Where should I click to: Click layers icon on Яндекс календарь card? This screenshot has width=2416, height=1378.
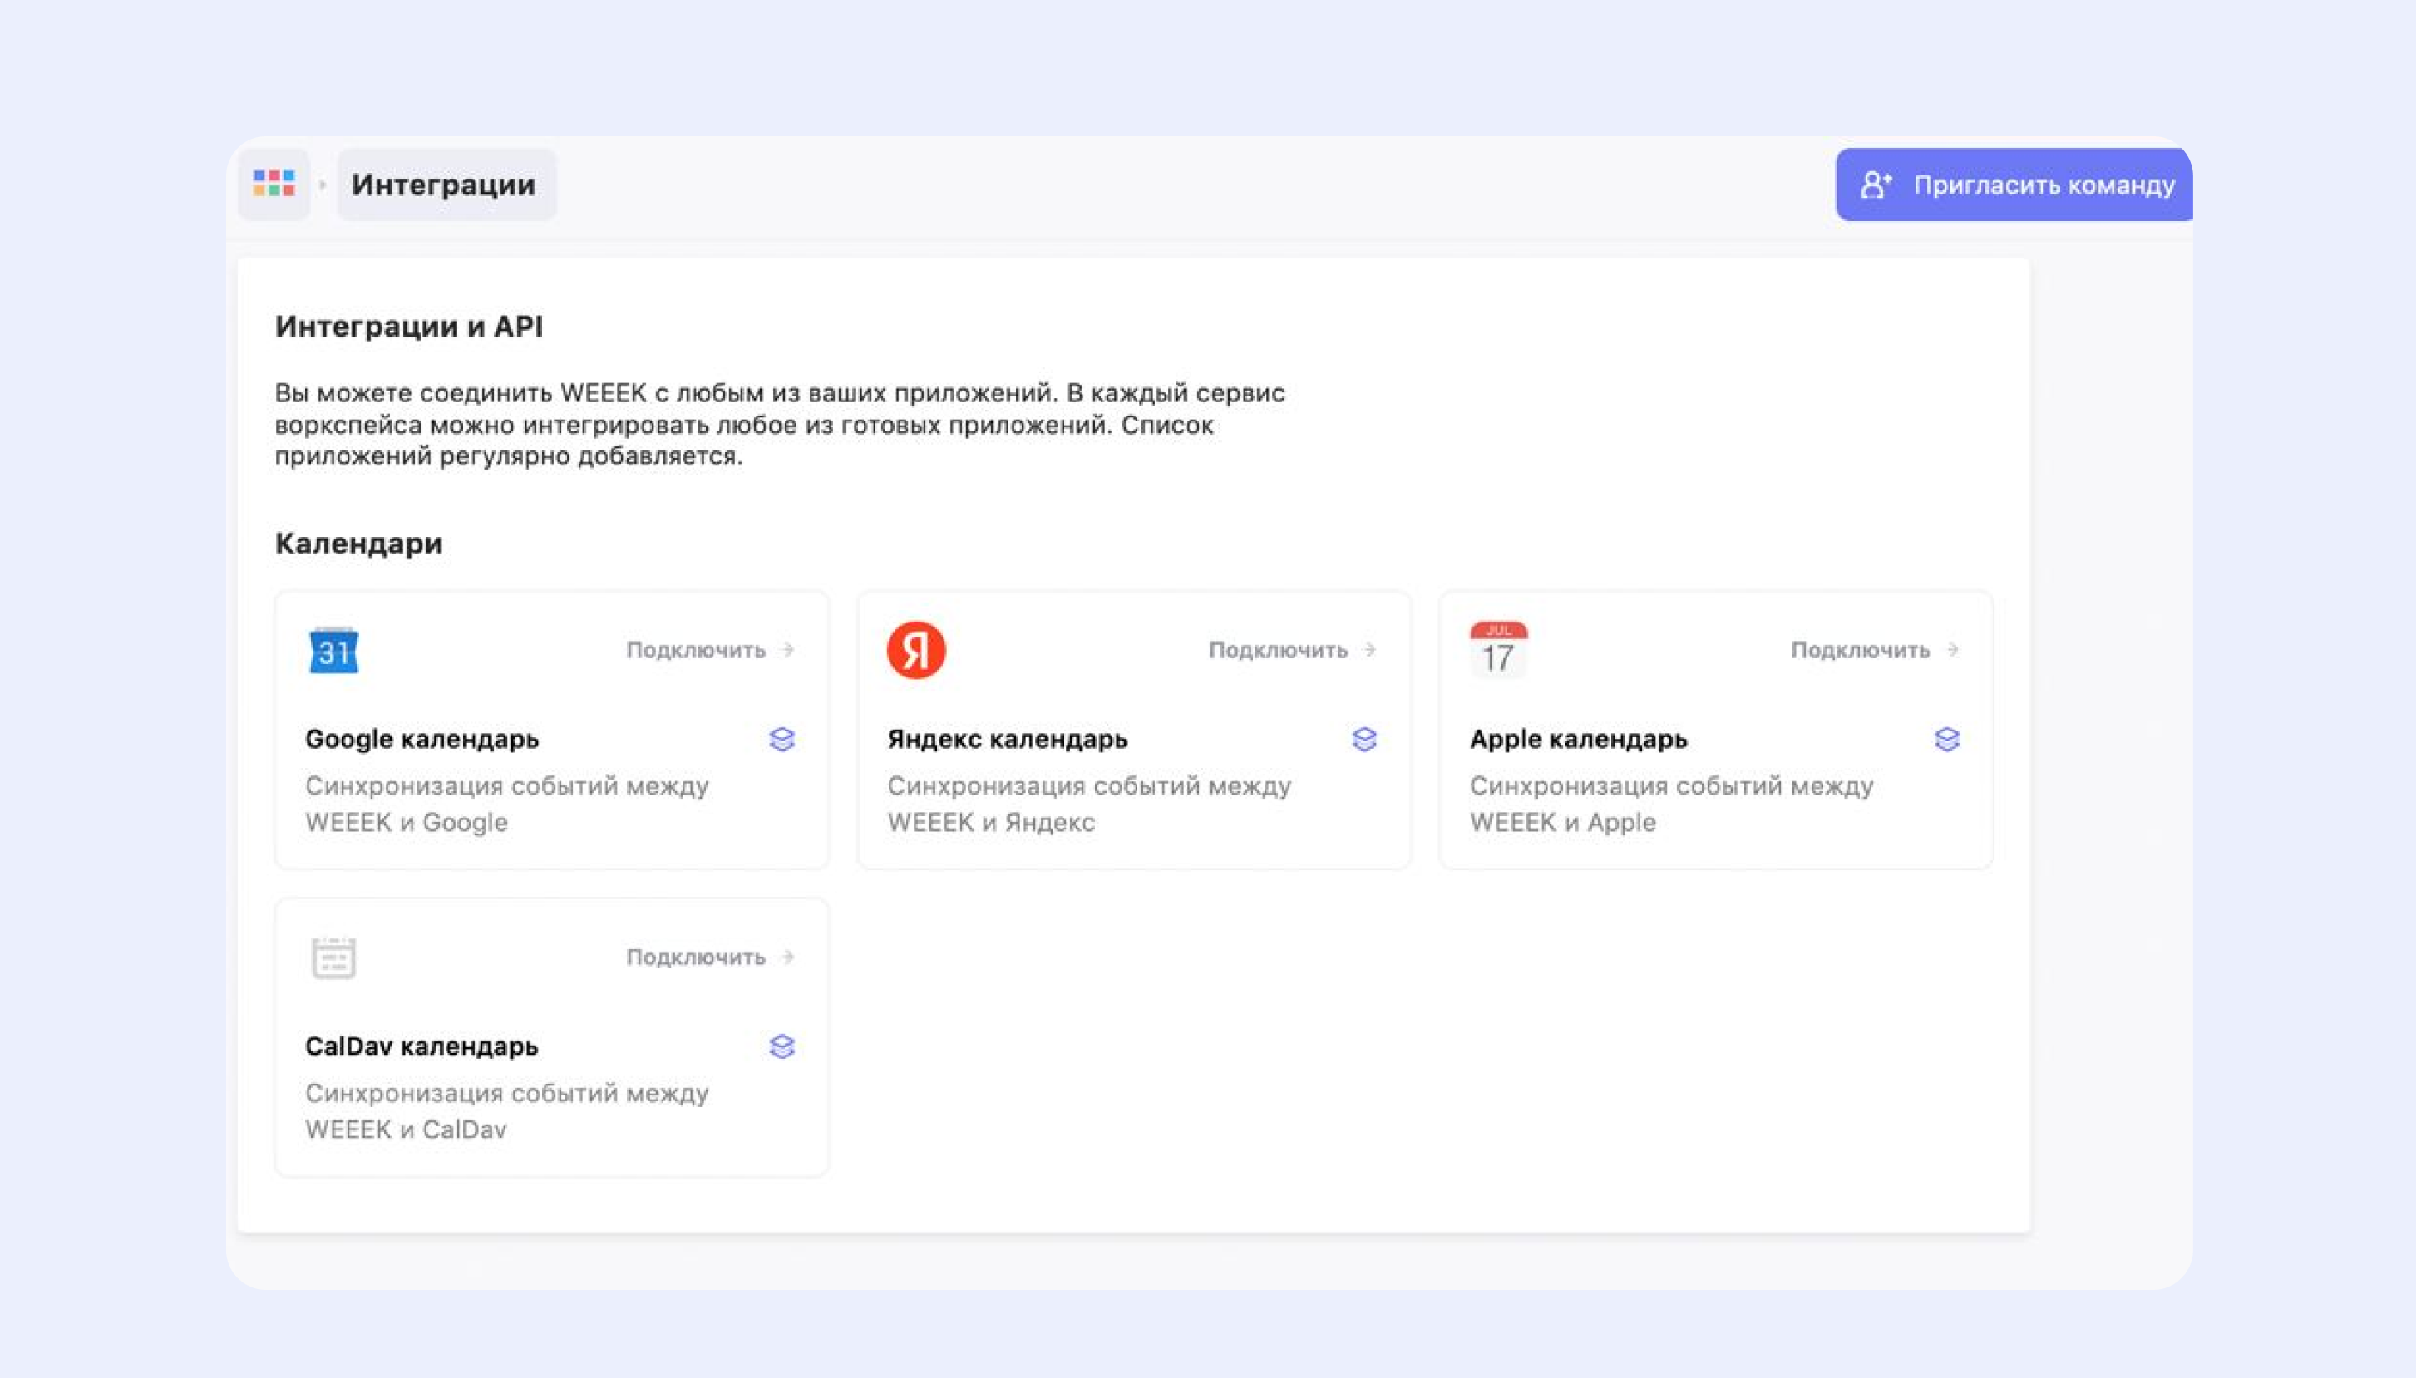pyautogui.click(x=1364, y=739)
